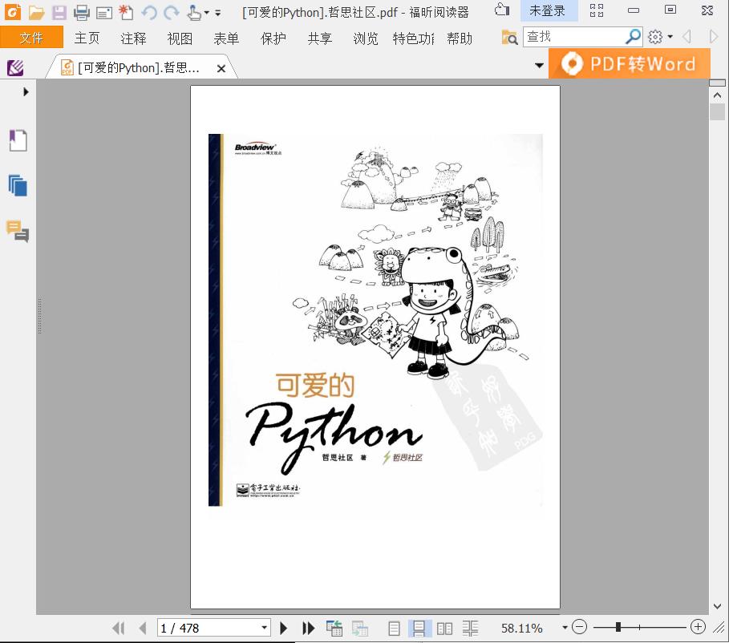Close the [可爱的Python] document tab
Screen dimensions: 729x643
tap(221, 69)
